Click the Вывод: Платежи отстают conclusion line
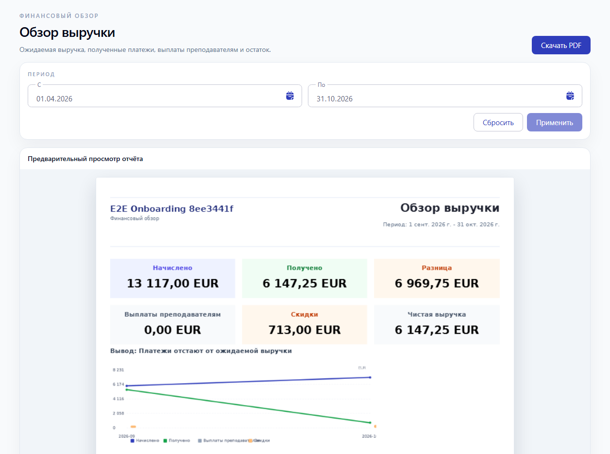This screenshot has height=454, width=610. [201, 351]
